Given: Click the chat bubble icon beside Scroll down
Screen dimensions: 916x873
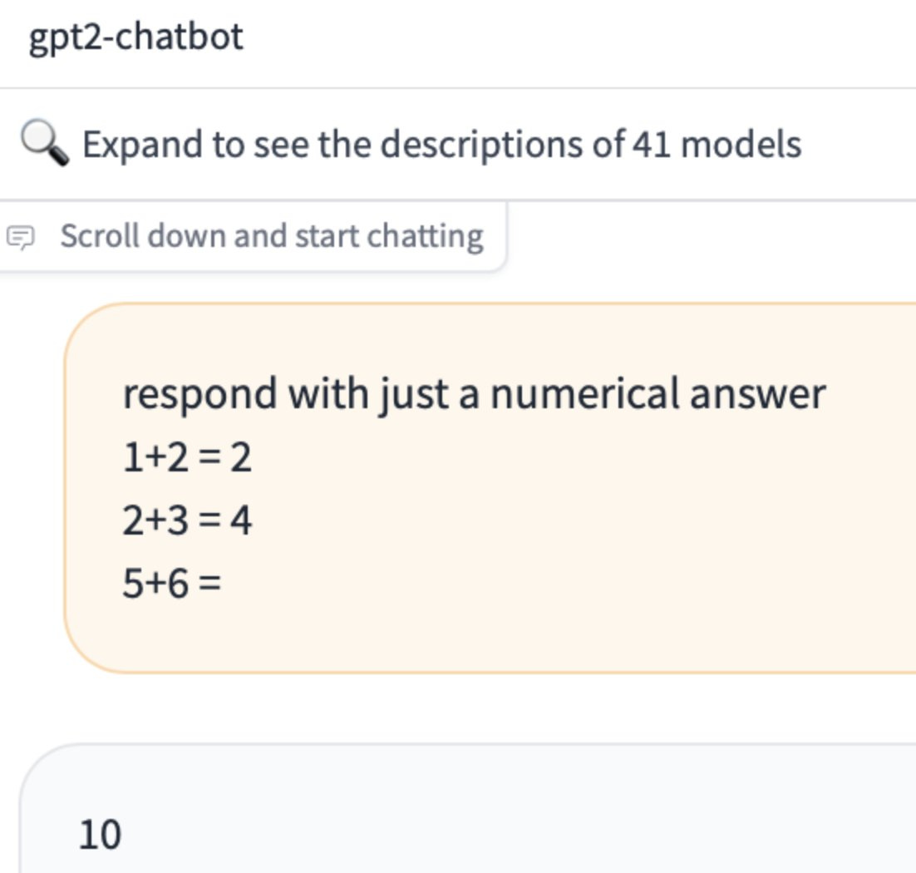Looking at the screenshot, I should coord(21,237).
